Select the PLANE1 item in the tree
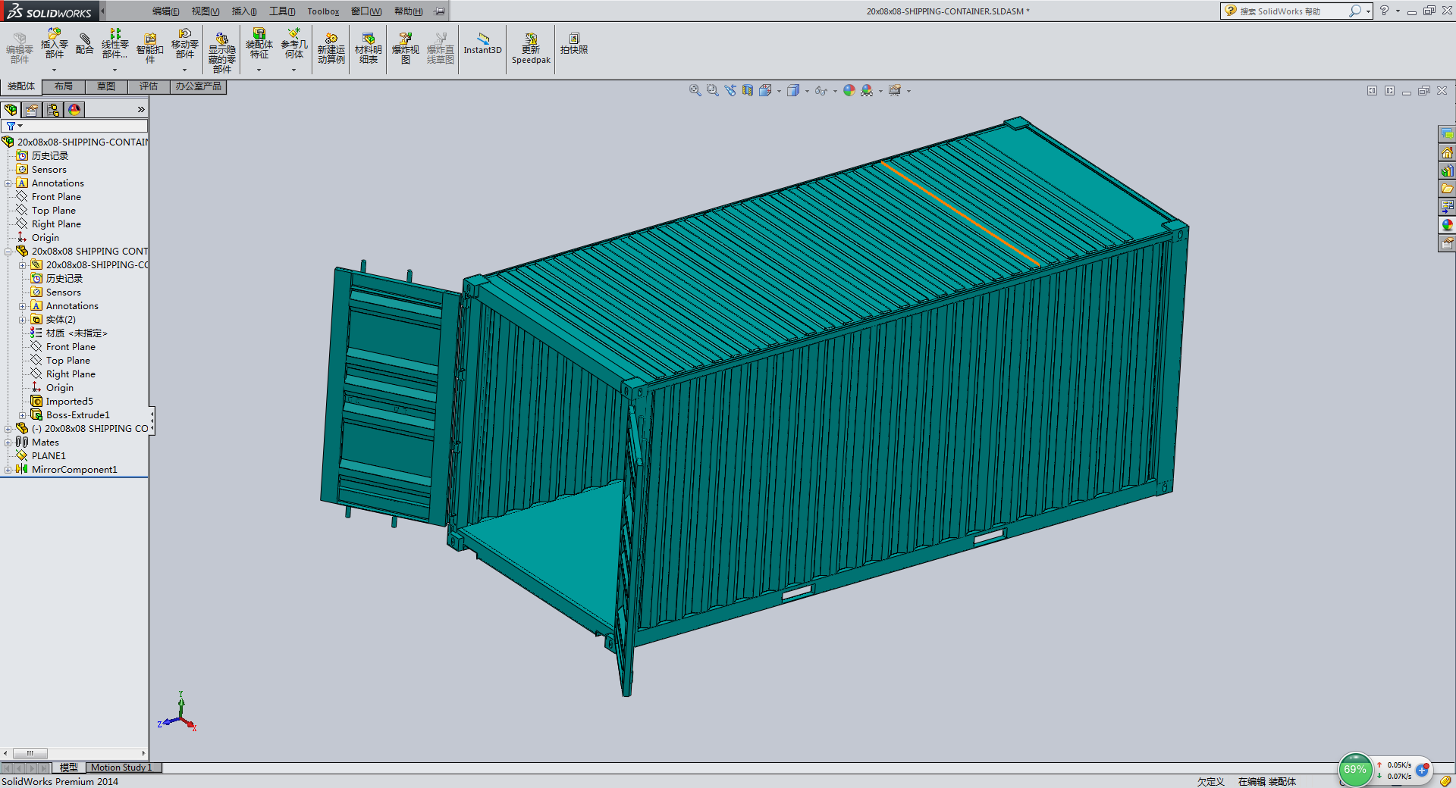1456x788 pixels. tap(49, 456)
